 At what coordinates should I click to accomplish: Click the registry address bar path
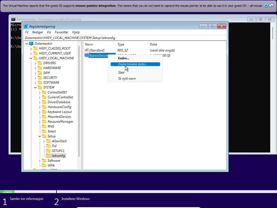coord(125,38)
